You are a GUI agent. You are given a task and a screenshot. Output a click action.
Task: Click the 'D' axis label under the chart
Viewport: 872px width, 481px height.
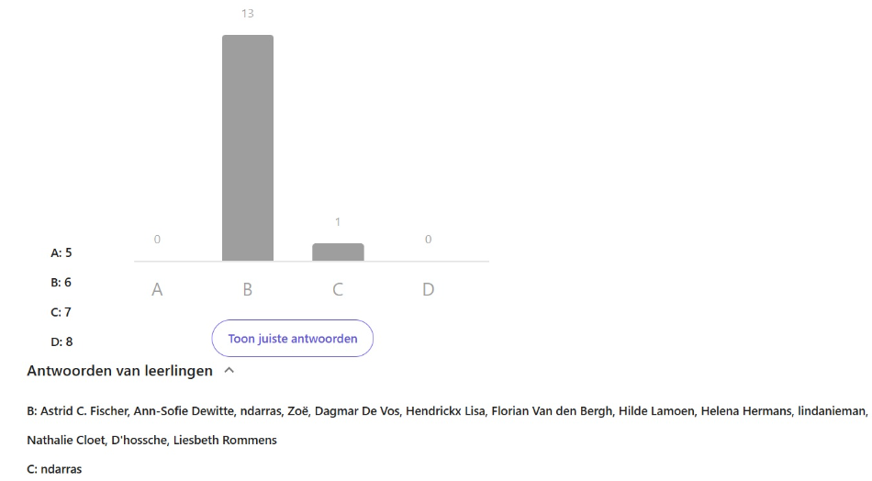(428, 289)
